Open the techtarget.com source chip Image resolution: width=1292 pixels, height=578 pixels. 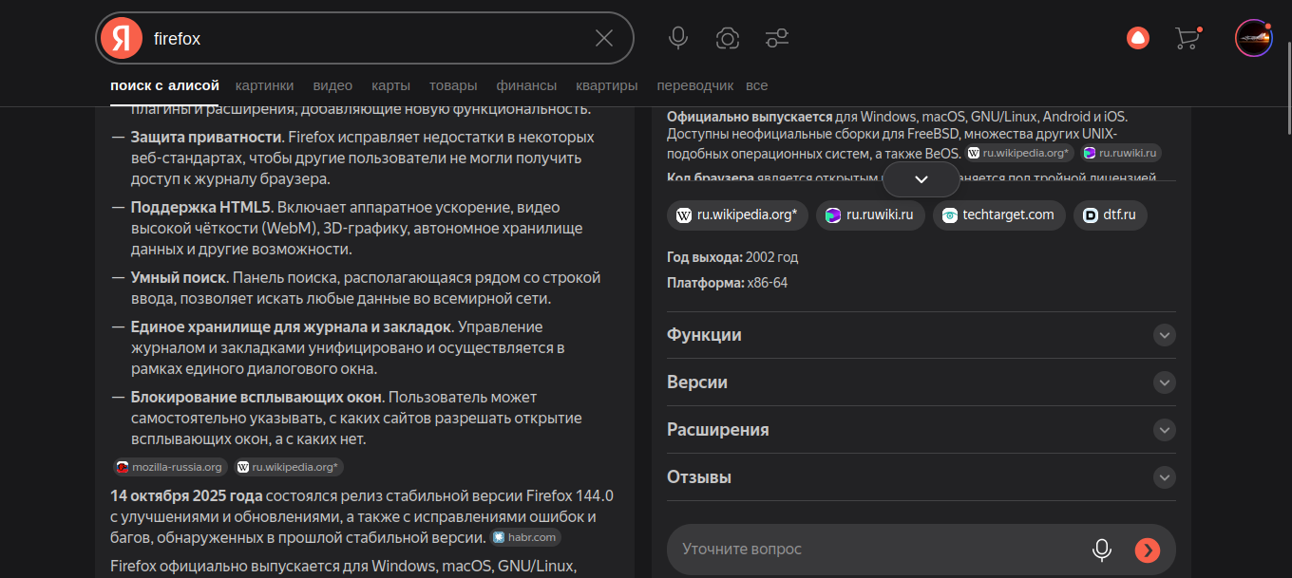pyautogui.click(x=998, y=215)
